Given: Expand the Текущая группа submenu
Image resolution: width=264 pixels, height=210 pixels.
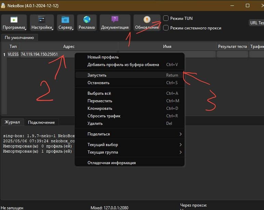Looking at the screenshot, I should (130, 152).
